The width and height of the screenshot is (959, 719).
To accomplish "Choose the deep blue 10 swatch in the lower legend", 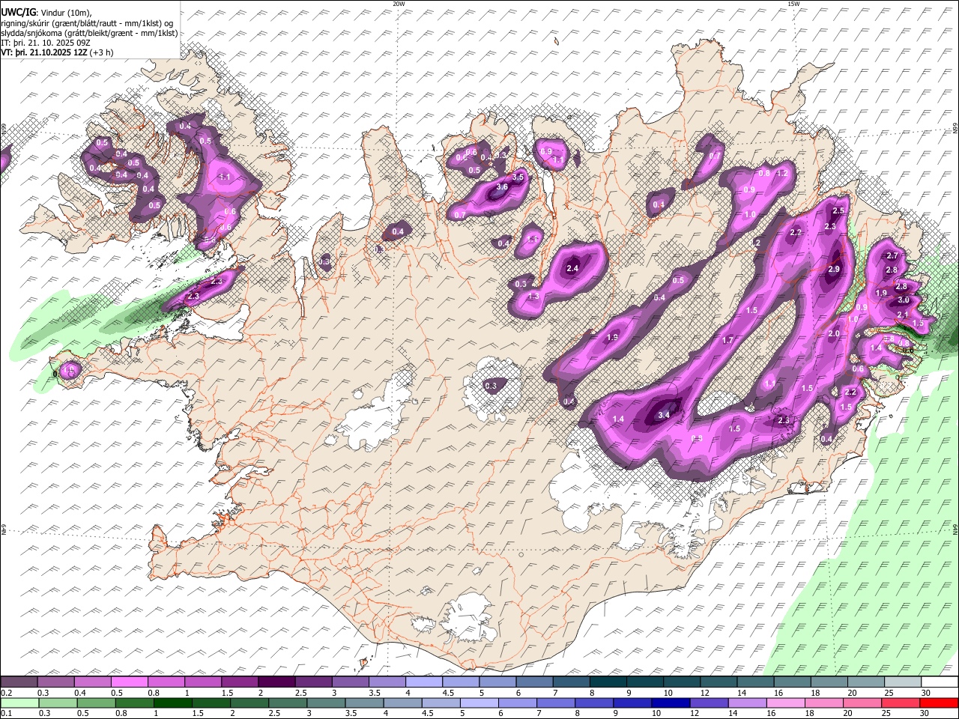I will tap(671, 703).
